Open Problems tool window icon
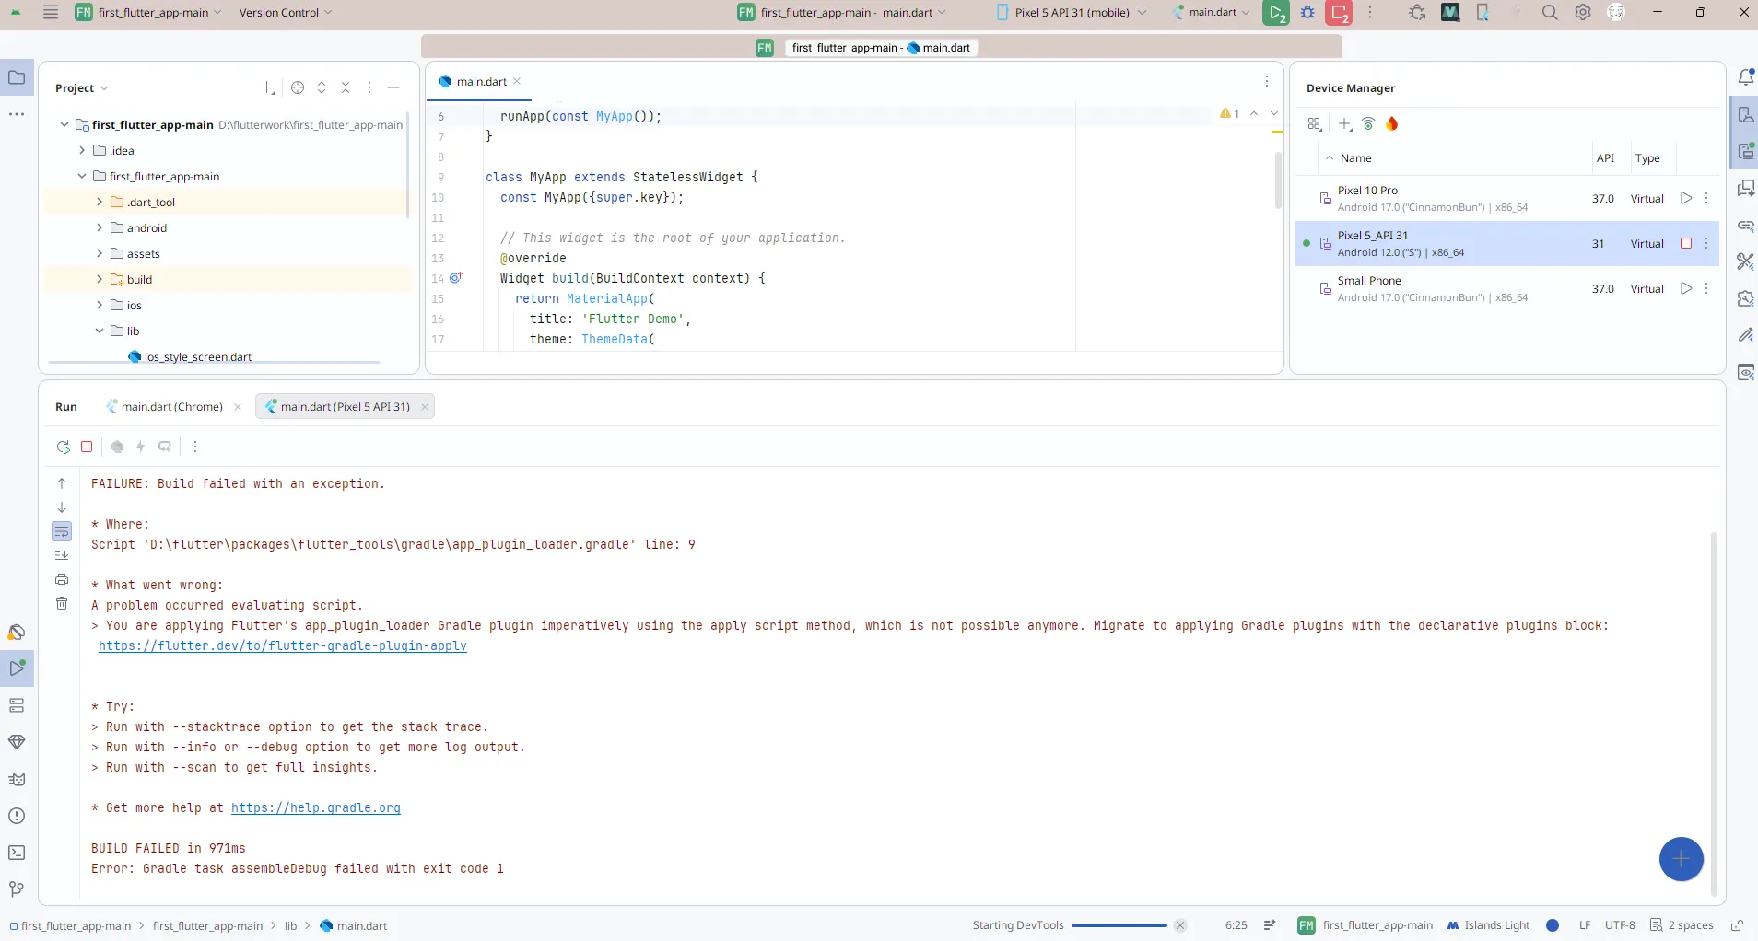The width and height of the screenshot is (1758, 941). (x=17, y=816)
